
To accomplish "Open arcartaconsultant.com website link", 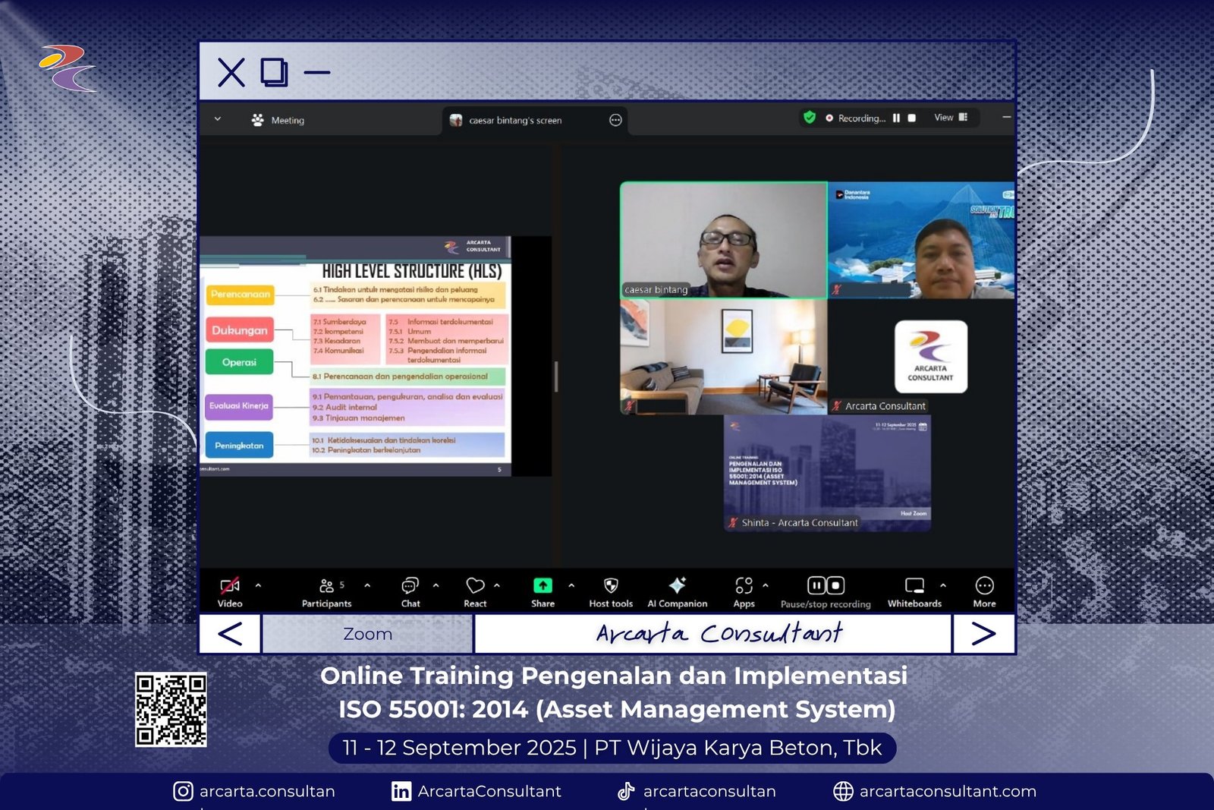I will click(947, 791).
